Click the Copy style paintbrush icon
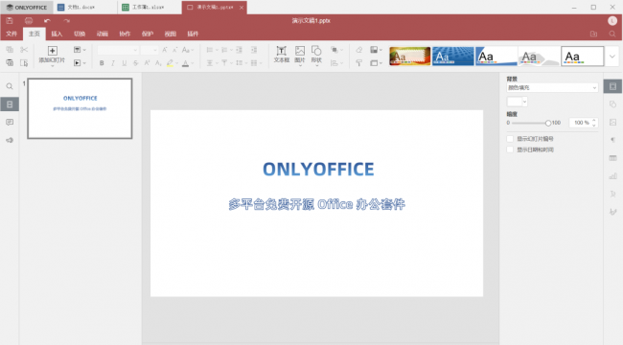 pos(358,63)
